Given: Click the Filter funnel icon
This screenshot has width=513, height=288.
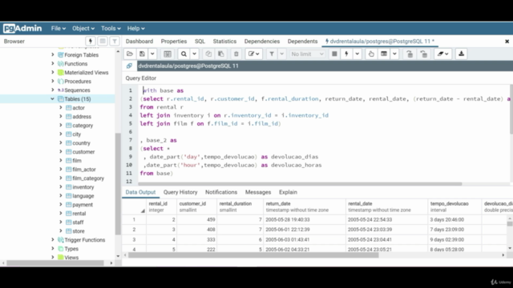Looking at the screenshot, I should tap(272, 54).
